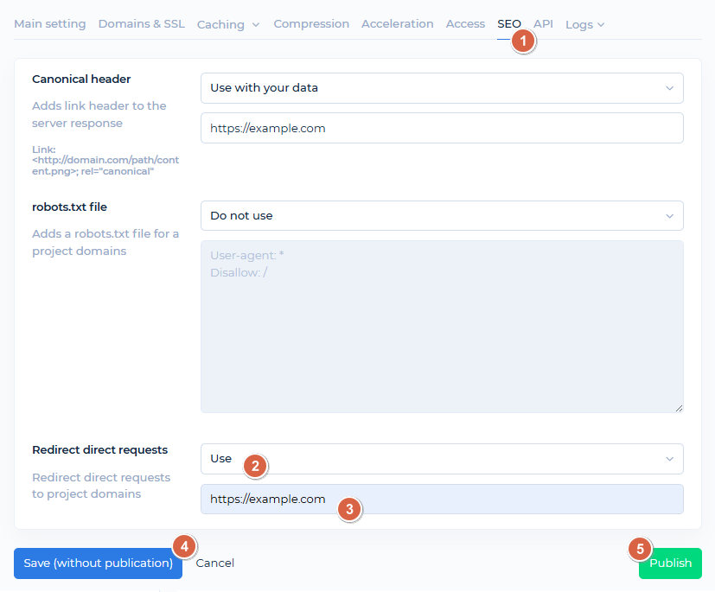The height and width of the screenshot is (592, 715).
Task: Click the Canonical header URL input field
Action: pyautogui.click(x=441, y=128)
